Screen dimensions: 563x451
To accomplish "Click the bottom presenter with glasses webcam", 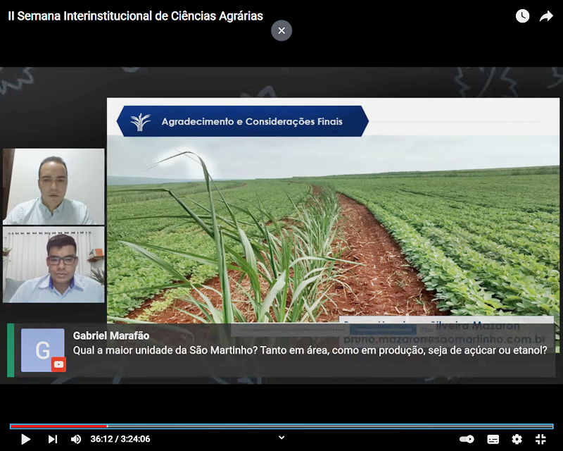I will [53, 265].
